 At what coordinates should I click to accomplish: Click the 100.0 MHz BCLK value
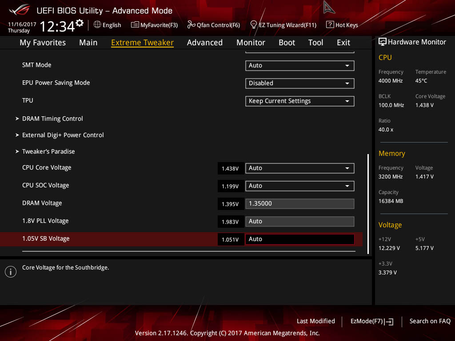click(x=391, y=105)
